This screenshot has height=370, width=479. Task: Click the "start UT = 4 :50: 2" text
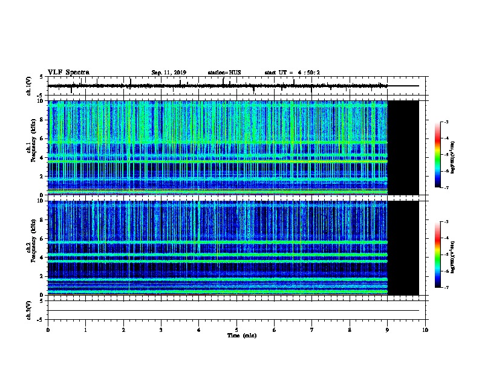(292, 73)
